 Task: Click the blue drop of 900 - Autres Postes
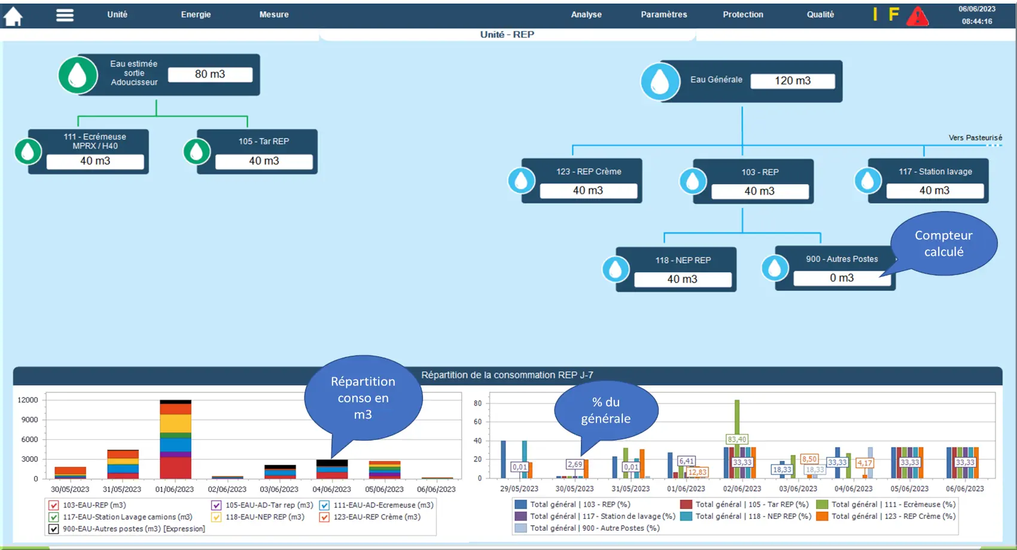pyautogui.click(x=775, y=268)
